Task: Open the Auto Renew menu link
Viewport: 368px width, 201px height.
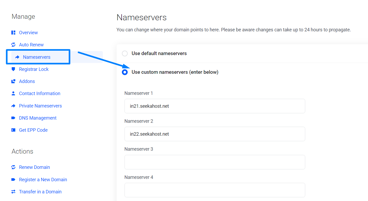Action: click(x=31, y=45)
